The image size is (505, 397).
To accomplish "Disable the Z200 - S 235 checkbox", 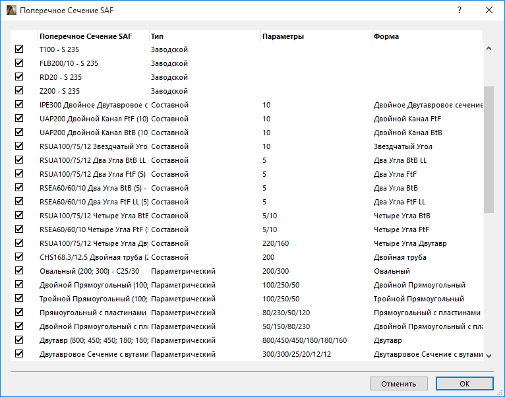I will [19, 91].
